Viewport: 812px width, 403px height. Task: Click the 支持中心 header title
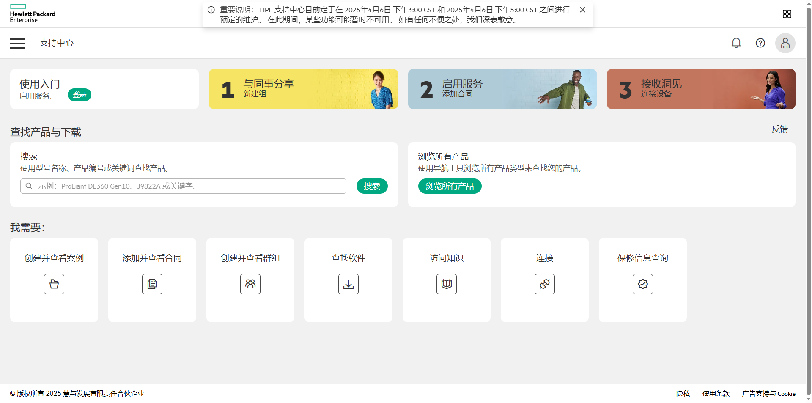click(57, 43)
